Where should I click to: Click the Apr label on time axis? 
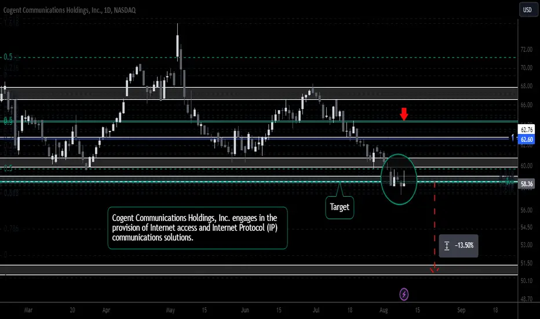(x=106, y=310)
